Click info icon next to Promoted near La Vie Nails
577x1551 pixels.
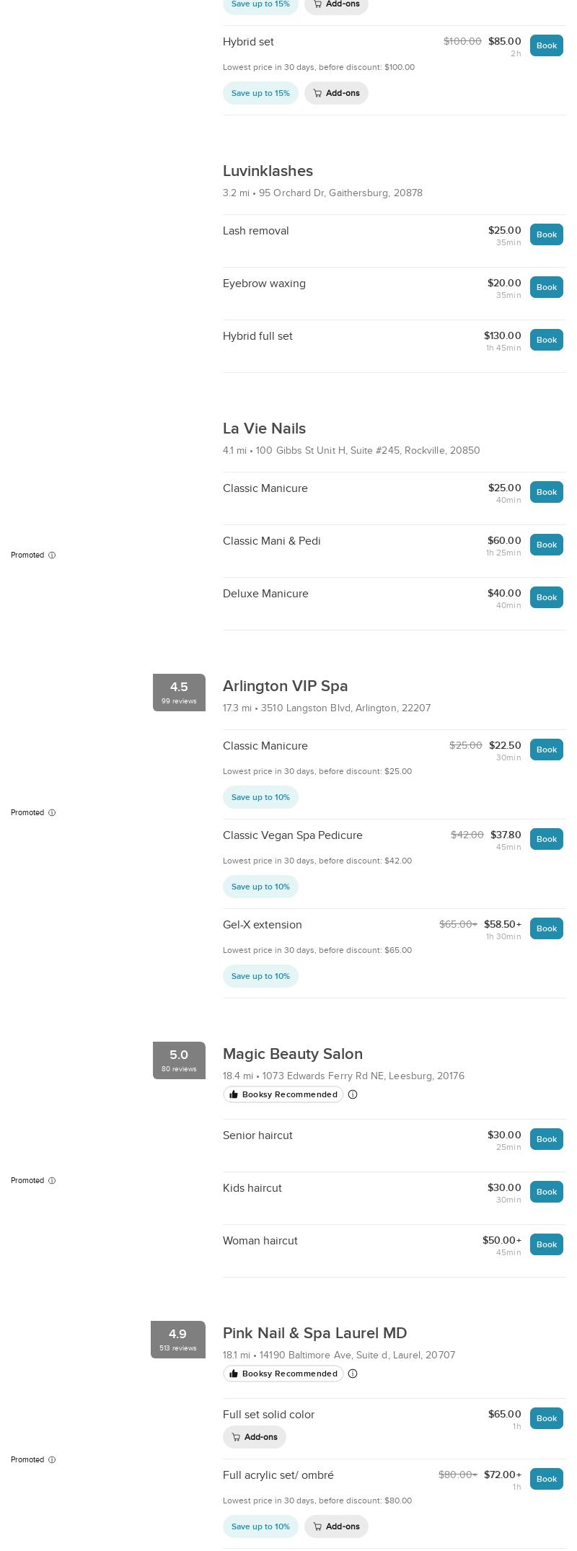tap(52, 555)
